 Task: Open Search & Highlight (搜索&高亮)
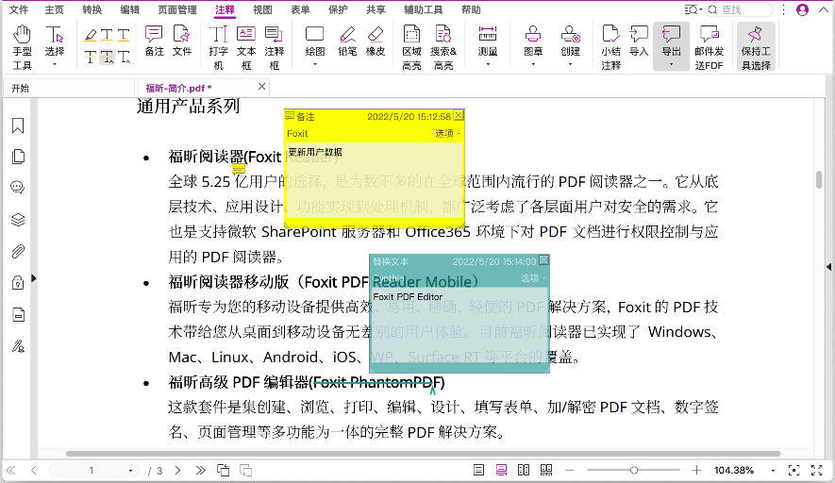[x=443, y=47]
